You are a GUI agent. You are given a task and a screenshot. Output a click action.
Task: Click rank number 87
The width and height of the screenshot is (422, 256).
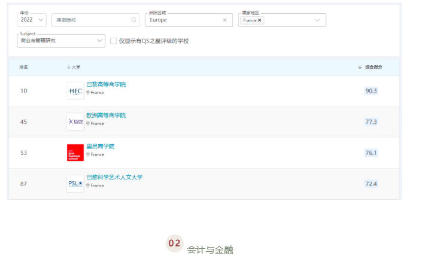point(24,184)
